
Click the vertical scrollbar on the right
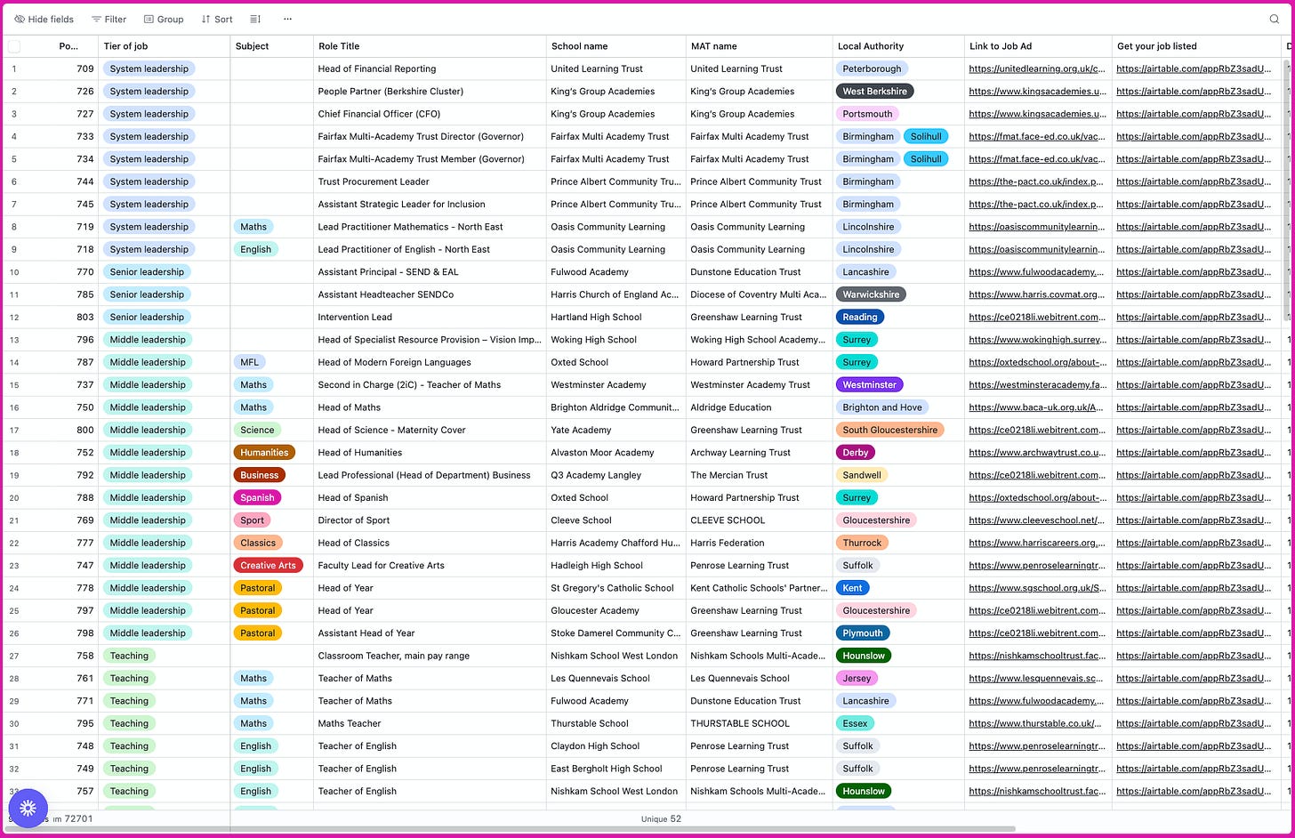point(1286,191)
